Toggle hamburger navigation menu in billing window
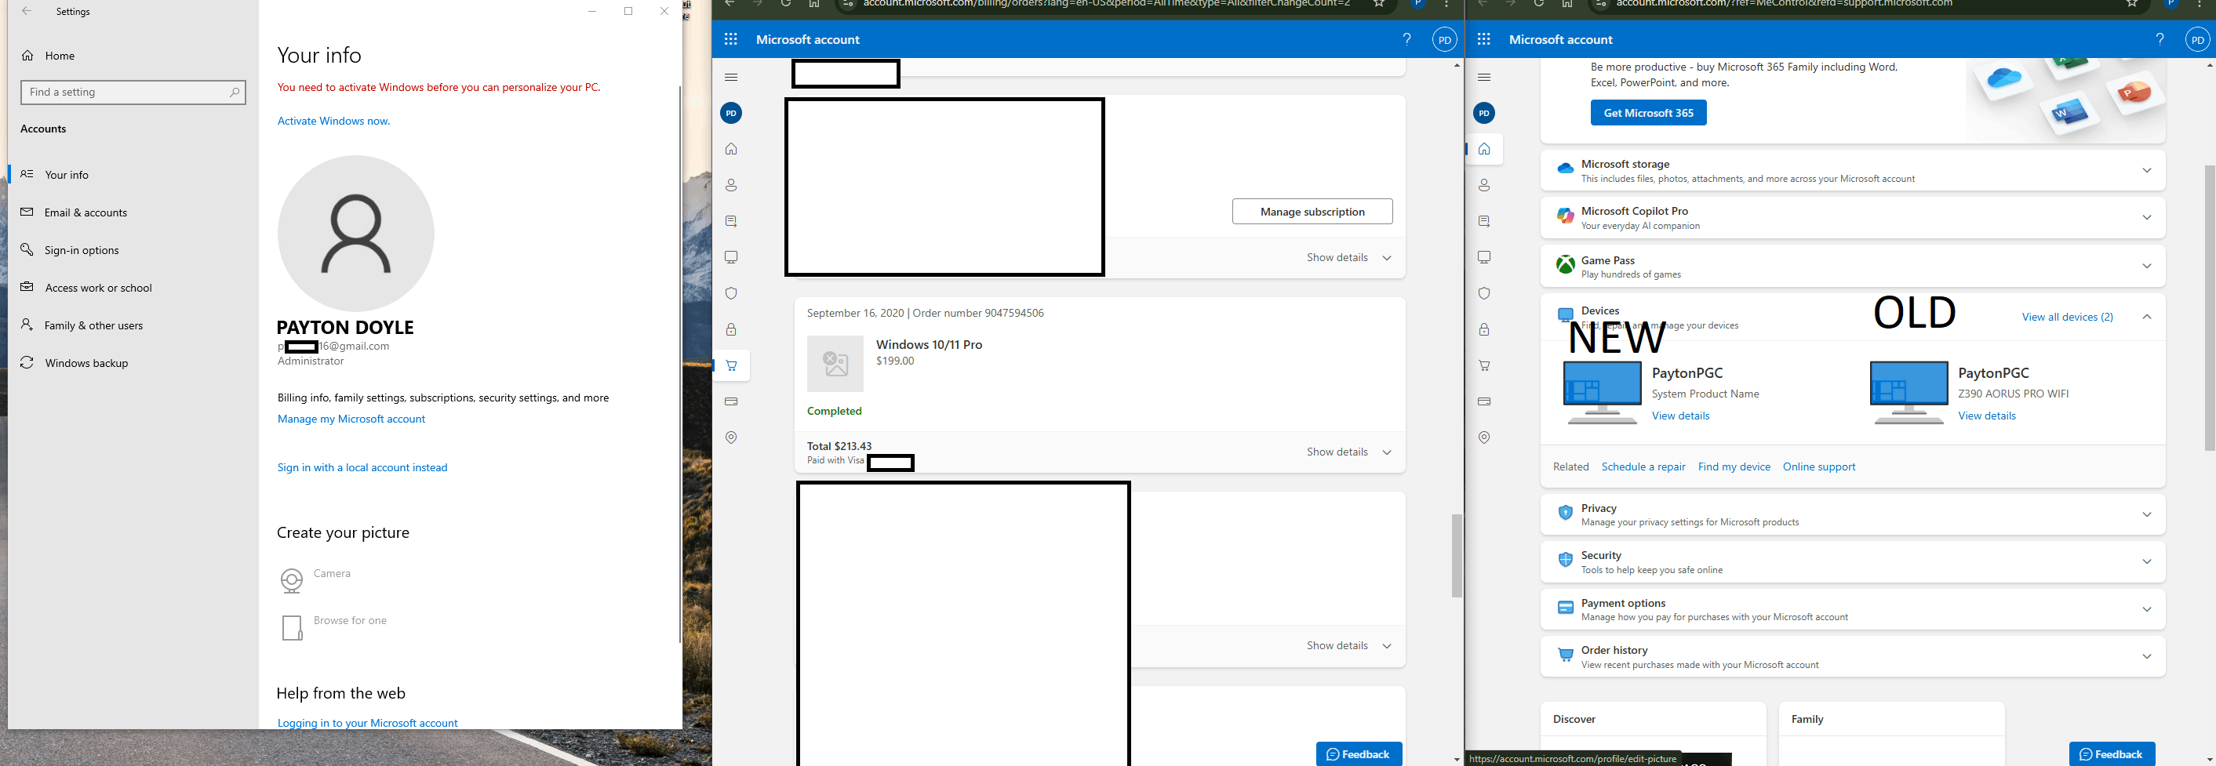Screen dimensions: 2216x766 731,78
